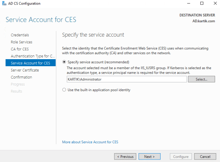Click the Select... account button
Screen dimensions: 220x162
point(201,79)
